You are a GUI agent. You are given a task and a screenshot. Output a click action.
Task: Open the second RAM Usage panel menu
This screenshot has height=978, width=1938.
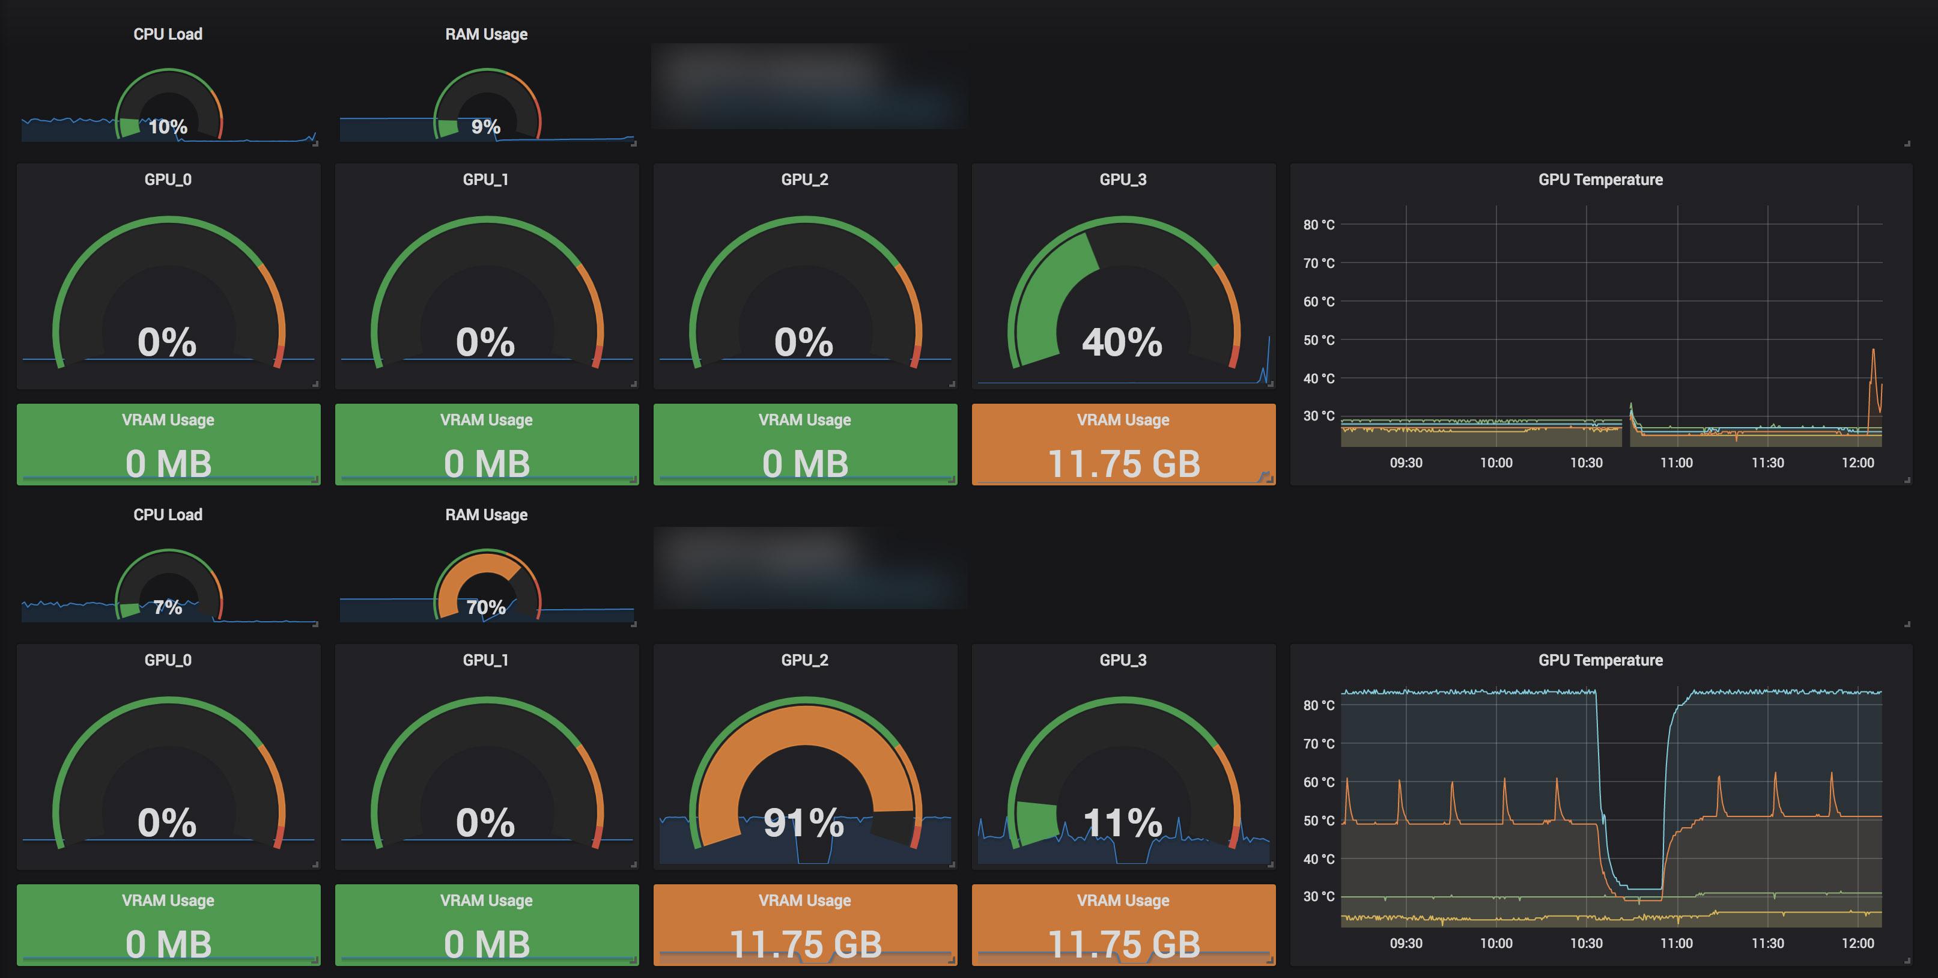(486, 515)
